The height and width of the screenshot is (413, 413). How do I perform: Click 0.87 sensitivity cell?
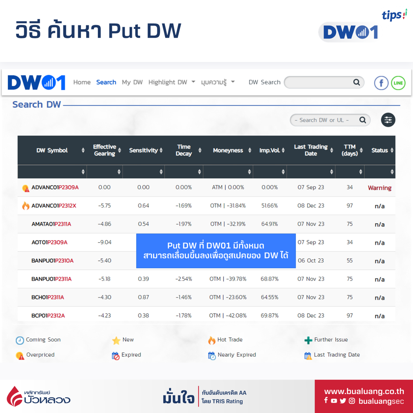143,297
